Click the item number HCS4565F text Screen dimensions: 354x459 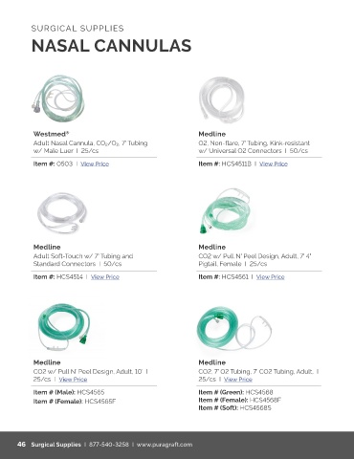click(100, 401)
